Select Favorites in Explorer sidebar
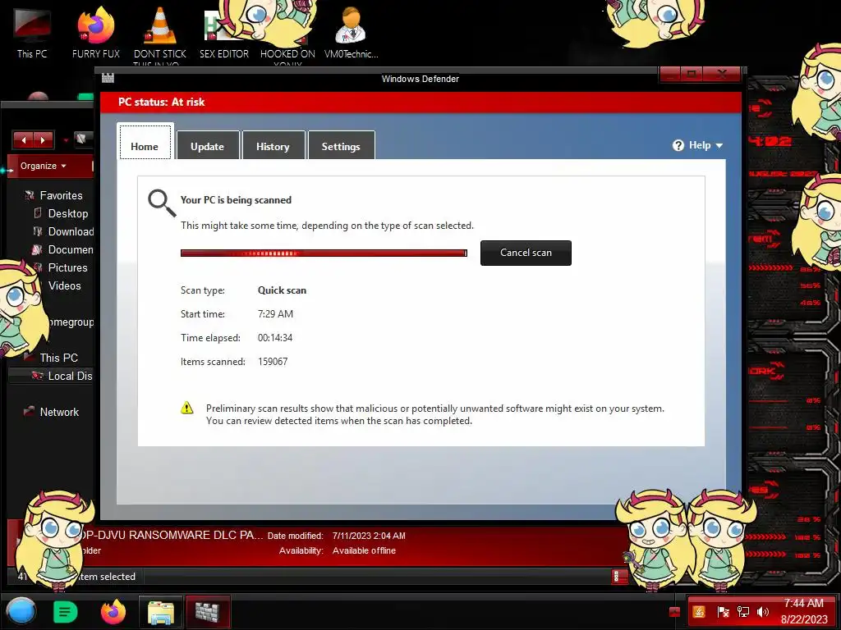This screenshot has width=841, height=630. [61, 195]
